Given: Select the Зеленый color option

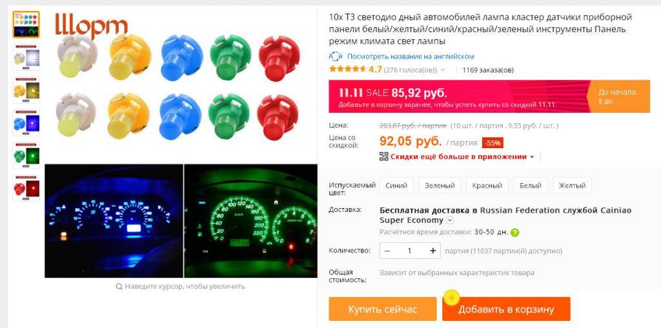Looking at the screenshot, I should pyautogui.click(x=440, y=185).
